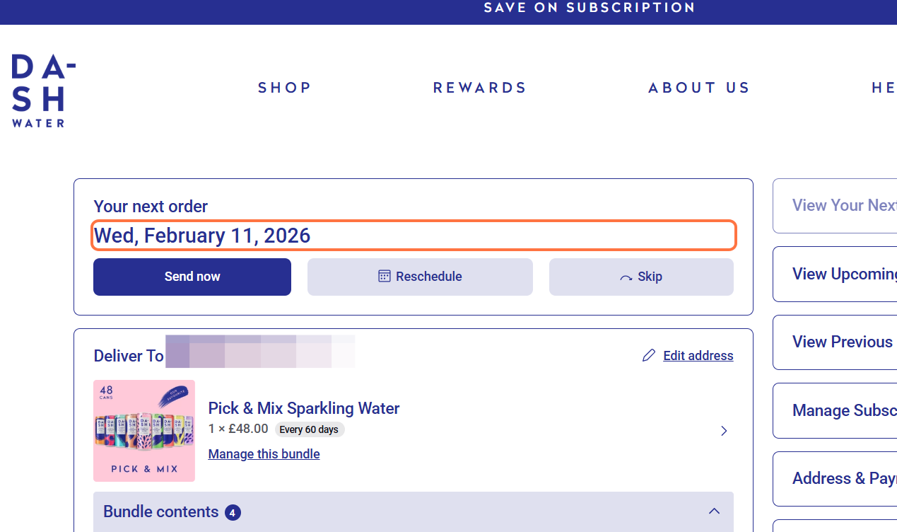897x532 pixels.
Task: Collapse the Bundle contents section
Action: click(x=714, y=511)
